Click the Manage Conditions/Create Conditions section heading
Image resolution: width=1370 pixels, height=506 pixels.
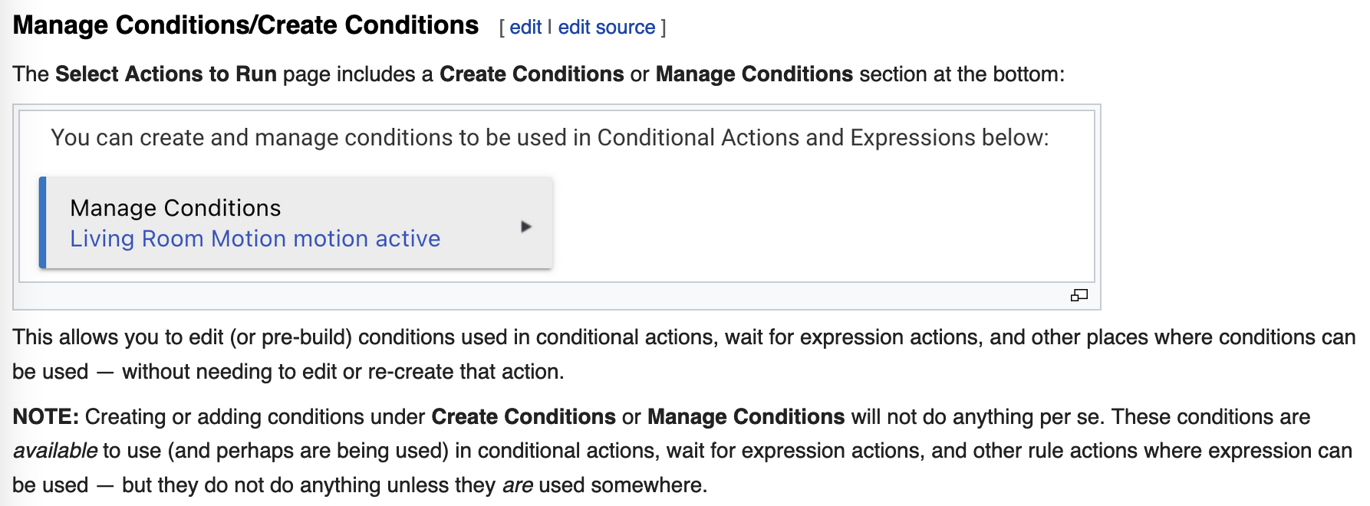coord(245,25)
